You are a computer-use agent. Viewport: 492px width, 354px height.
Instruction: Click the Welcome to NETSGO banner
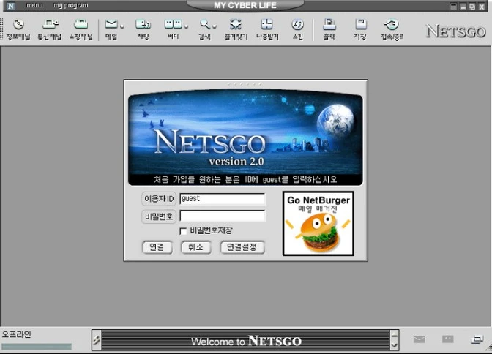(246, 340)
